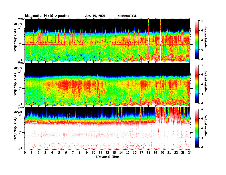
Task: Click the hour 24 tick label
Action: [x=190, y=152]
